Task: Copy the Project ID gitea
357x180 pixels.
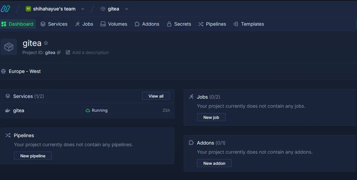Action: [59, 53]
